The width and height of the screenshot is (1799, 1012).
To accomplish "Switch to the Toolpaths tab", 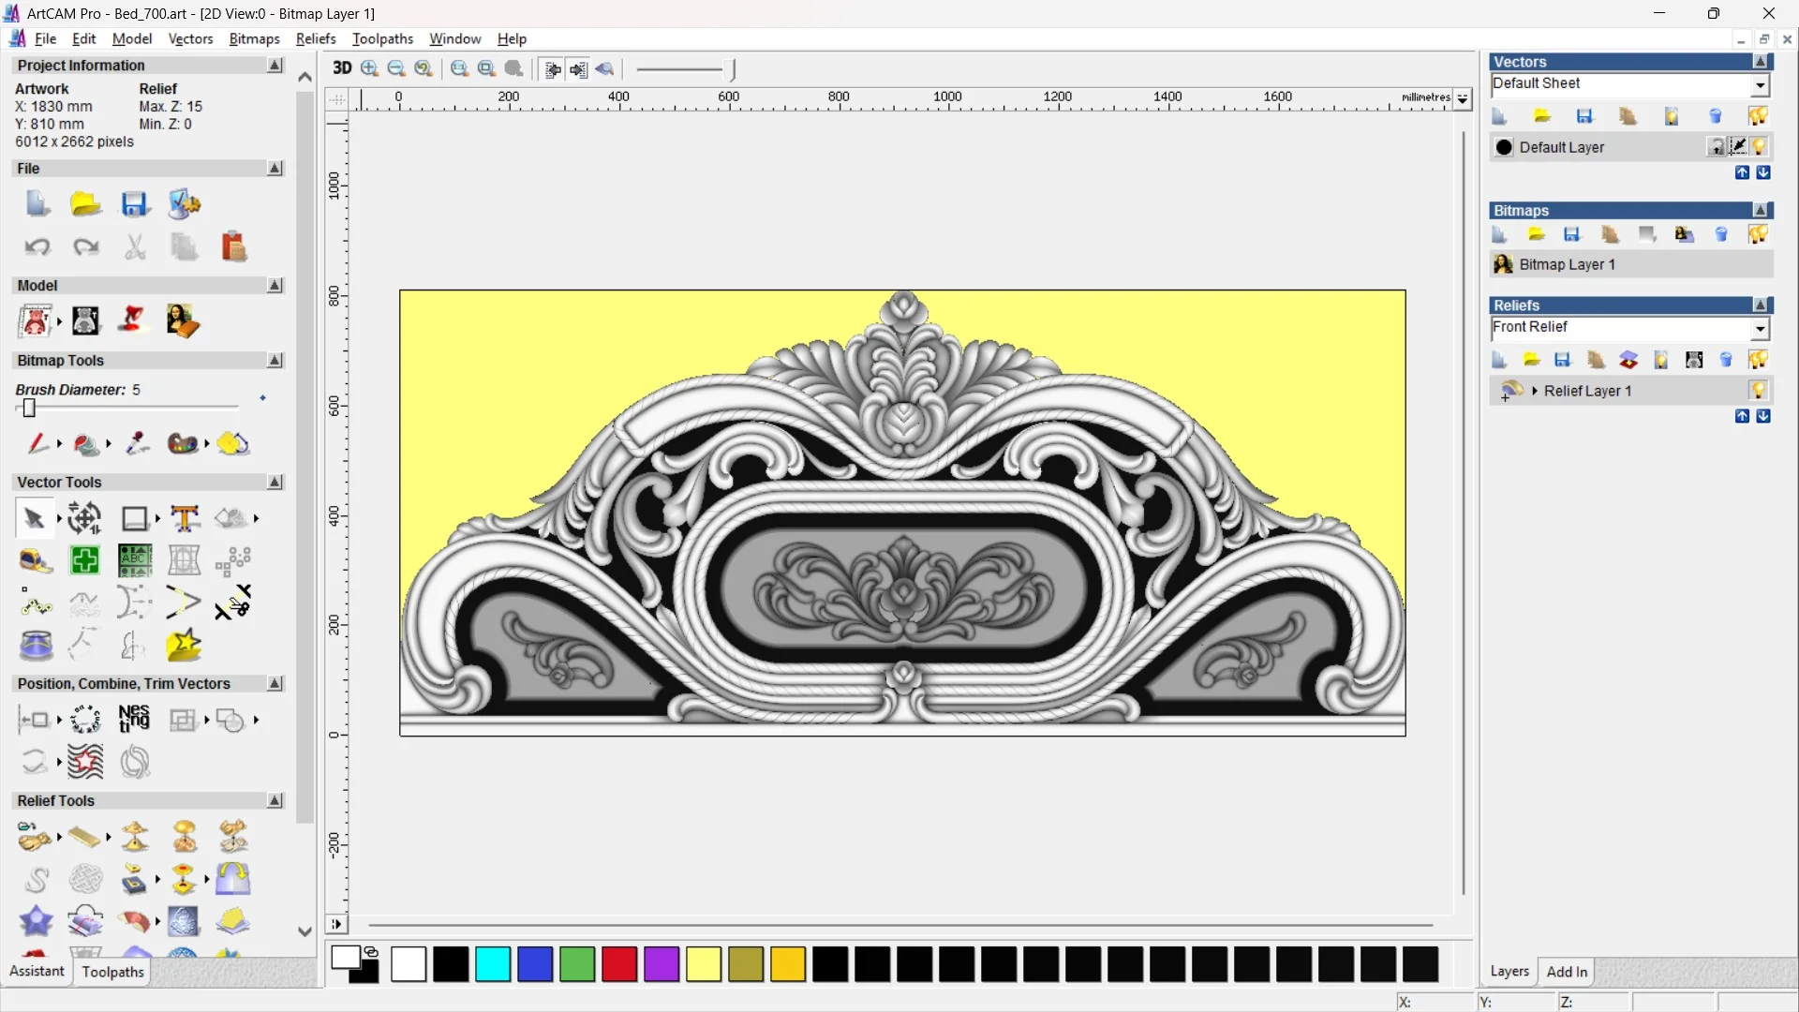I will [112, 972].
